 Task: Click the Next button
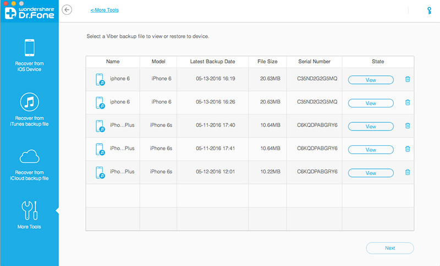point(390,248)
